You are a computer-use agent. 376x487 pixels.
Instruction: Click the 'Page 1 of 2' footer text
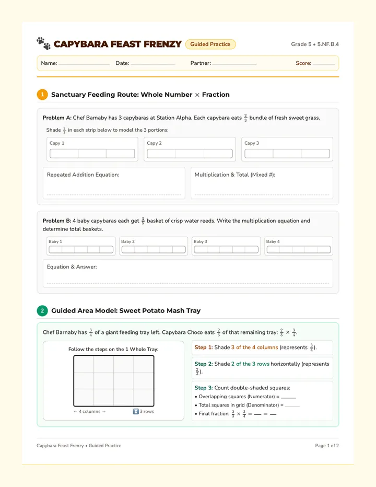click(327, 445)
